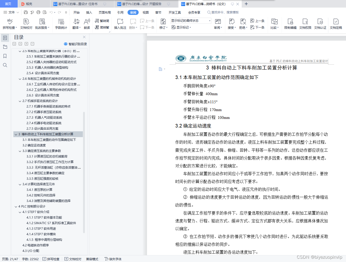Open 批改服务 correction service
The image size is (346, 262).
42,24
